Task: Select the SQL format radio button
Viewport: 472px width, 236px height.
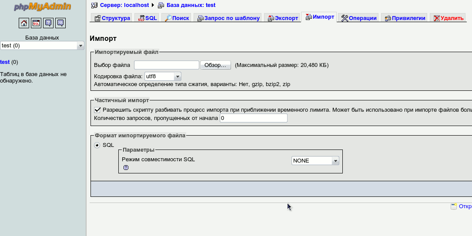Action: 97,145
